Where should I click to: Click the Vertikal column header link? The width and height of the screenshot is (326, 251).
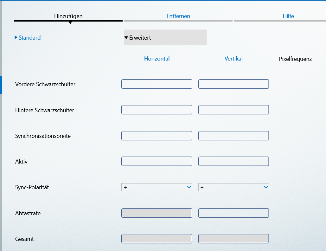tap(233, 59)
